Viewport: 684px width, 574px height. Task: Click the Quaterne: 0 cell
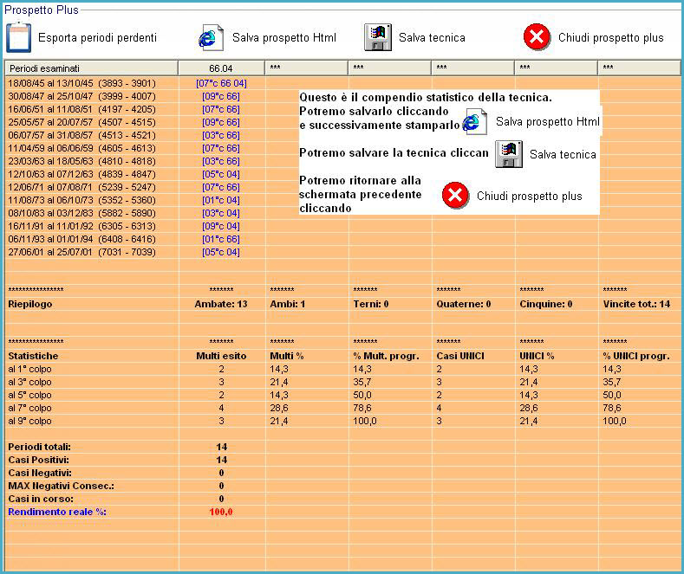tap(464, 304)
